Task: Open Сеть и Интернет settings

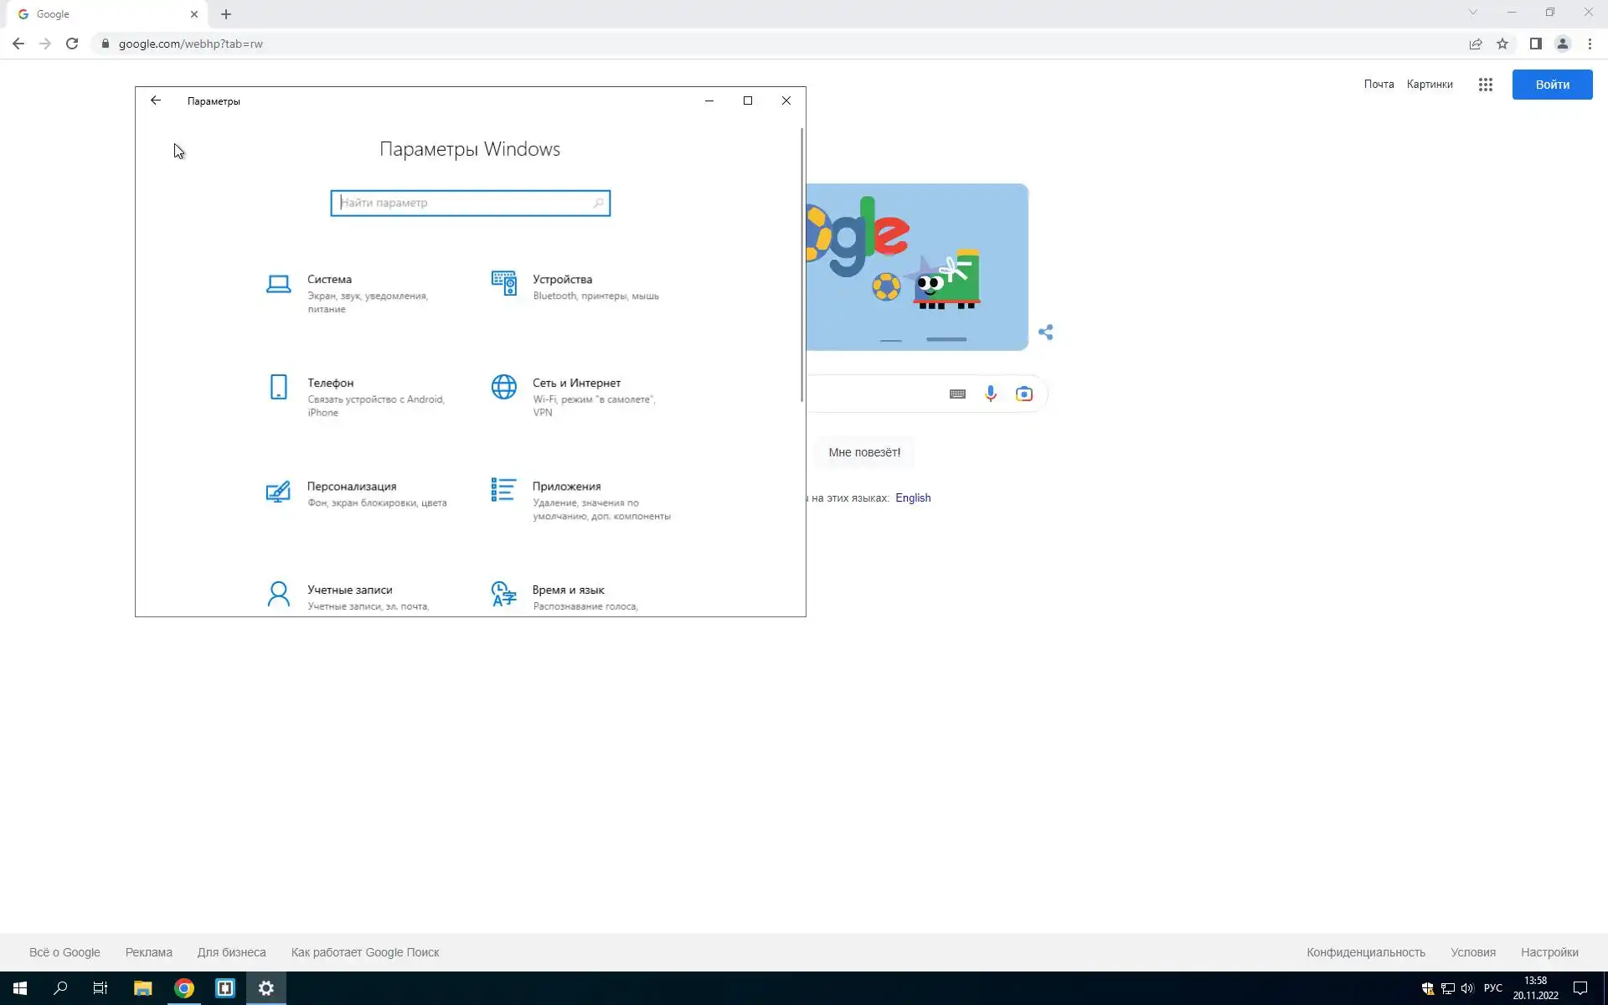Action: pyautogui.click(x=576, y=384)
